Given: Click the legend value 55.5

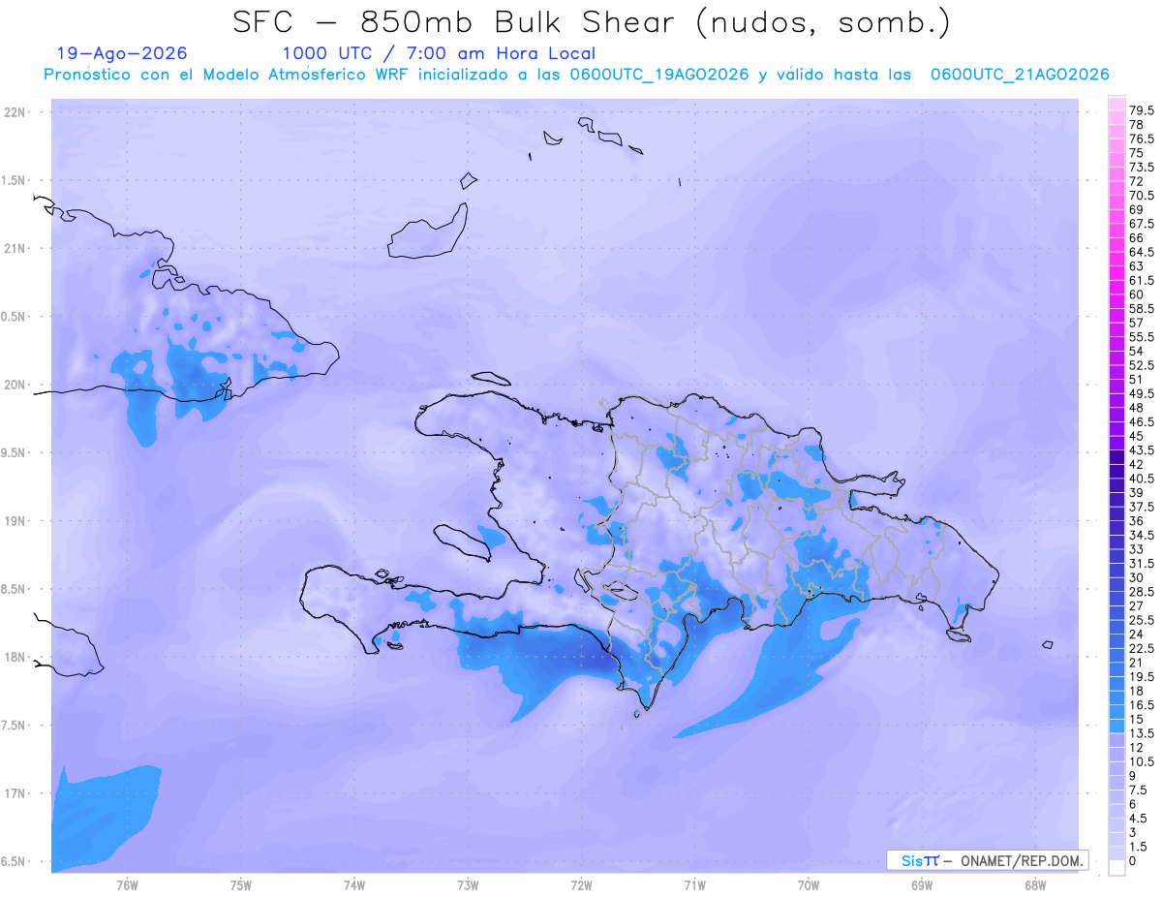Looking at the screenshot, I should pyautogui.click(x=1142, y=337).
